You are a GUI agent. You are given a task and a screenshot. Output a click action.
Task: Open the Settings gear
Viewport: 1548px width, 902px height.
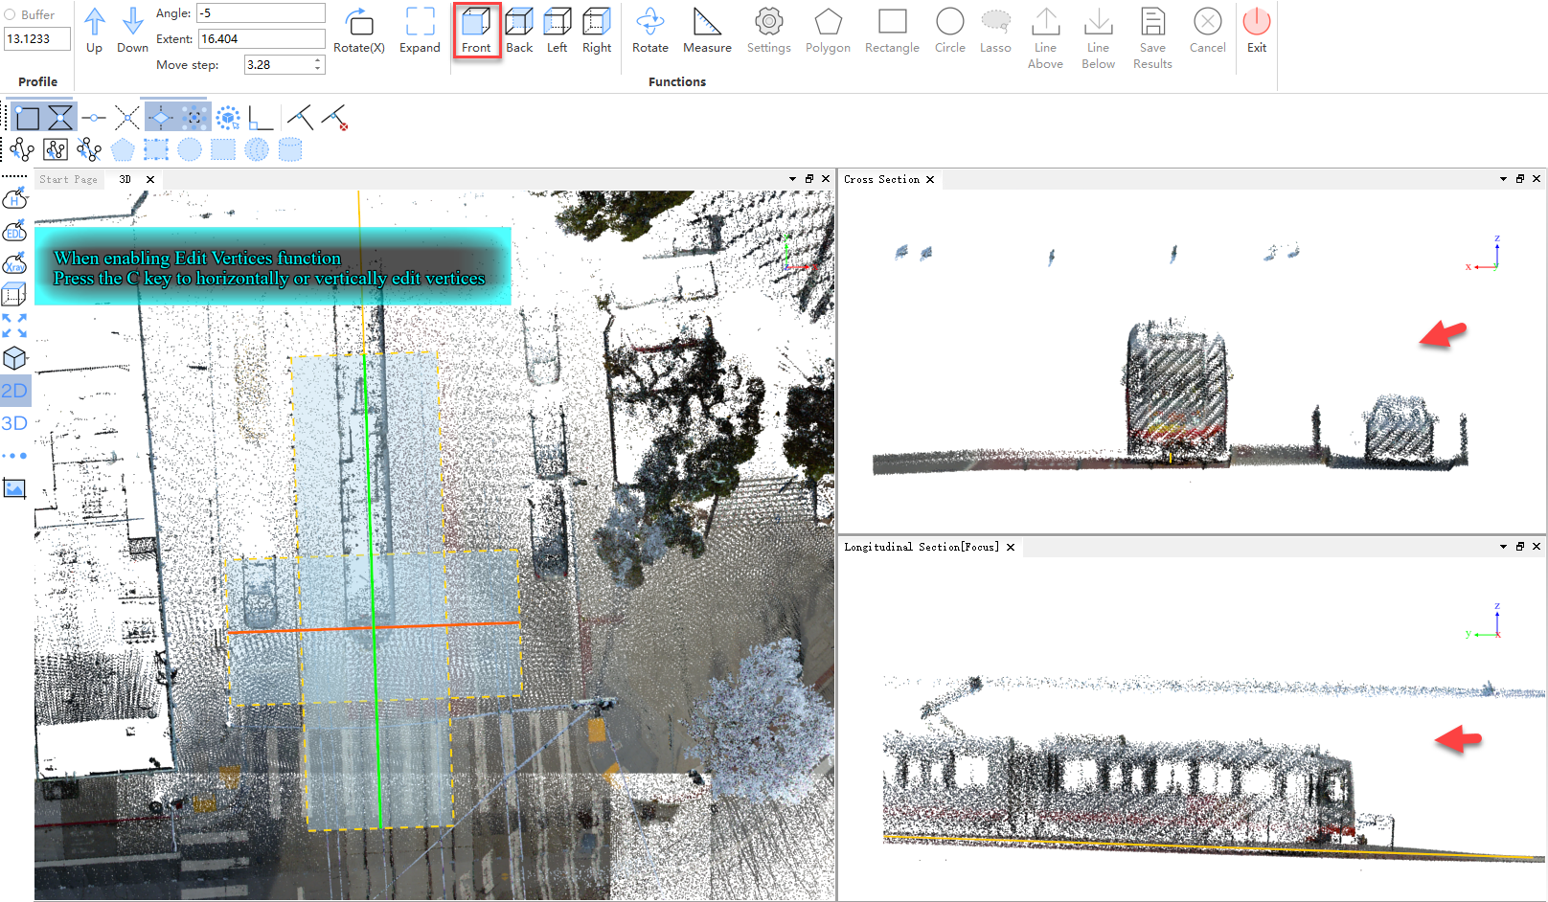point(769,31)
